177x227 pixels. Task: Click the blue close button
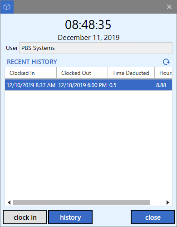[153, 217]
